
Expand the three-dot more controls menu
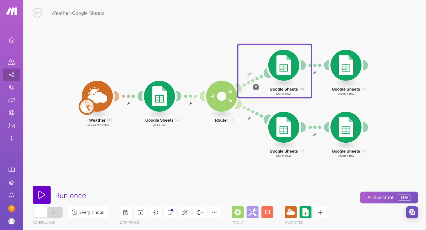(214, 212)
